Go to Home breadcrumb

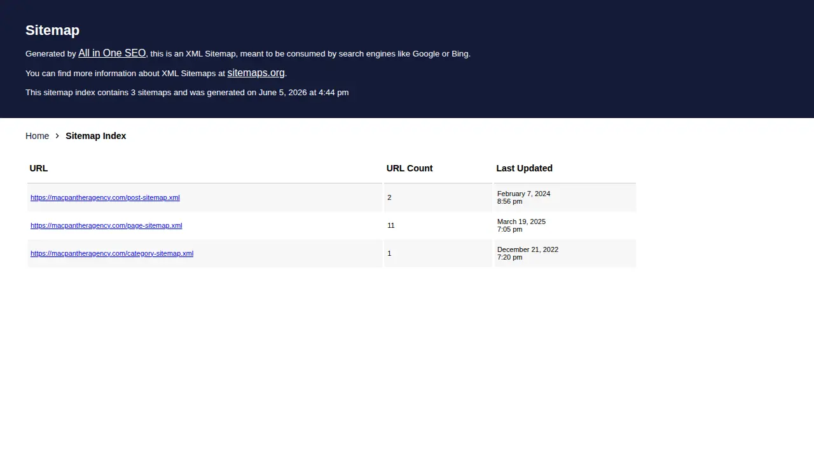(x=37, y=136)
